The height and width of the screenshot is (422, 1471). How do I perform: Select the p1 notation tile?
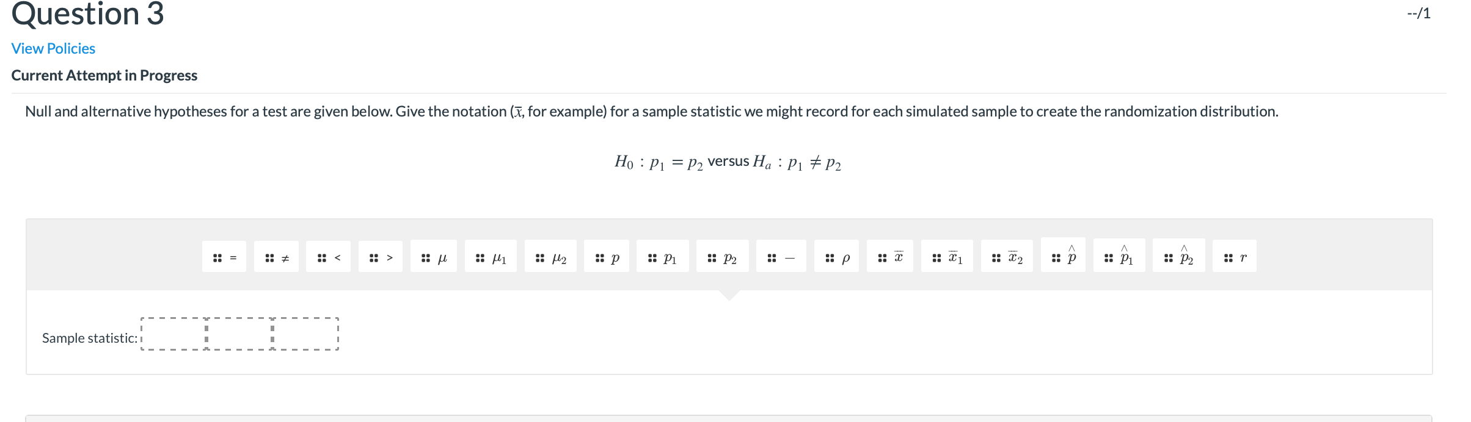[x=662, y=257]
